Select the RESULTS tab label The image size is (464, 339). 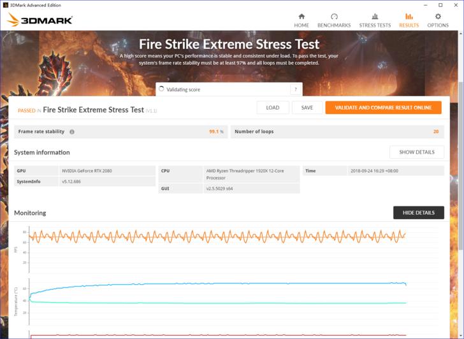[x=409, y=25]
